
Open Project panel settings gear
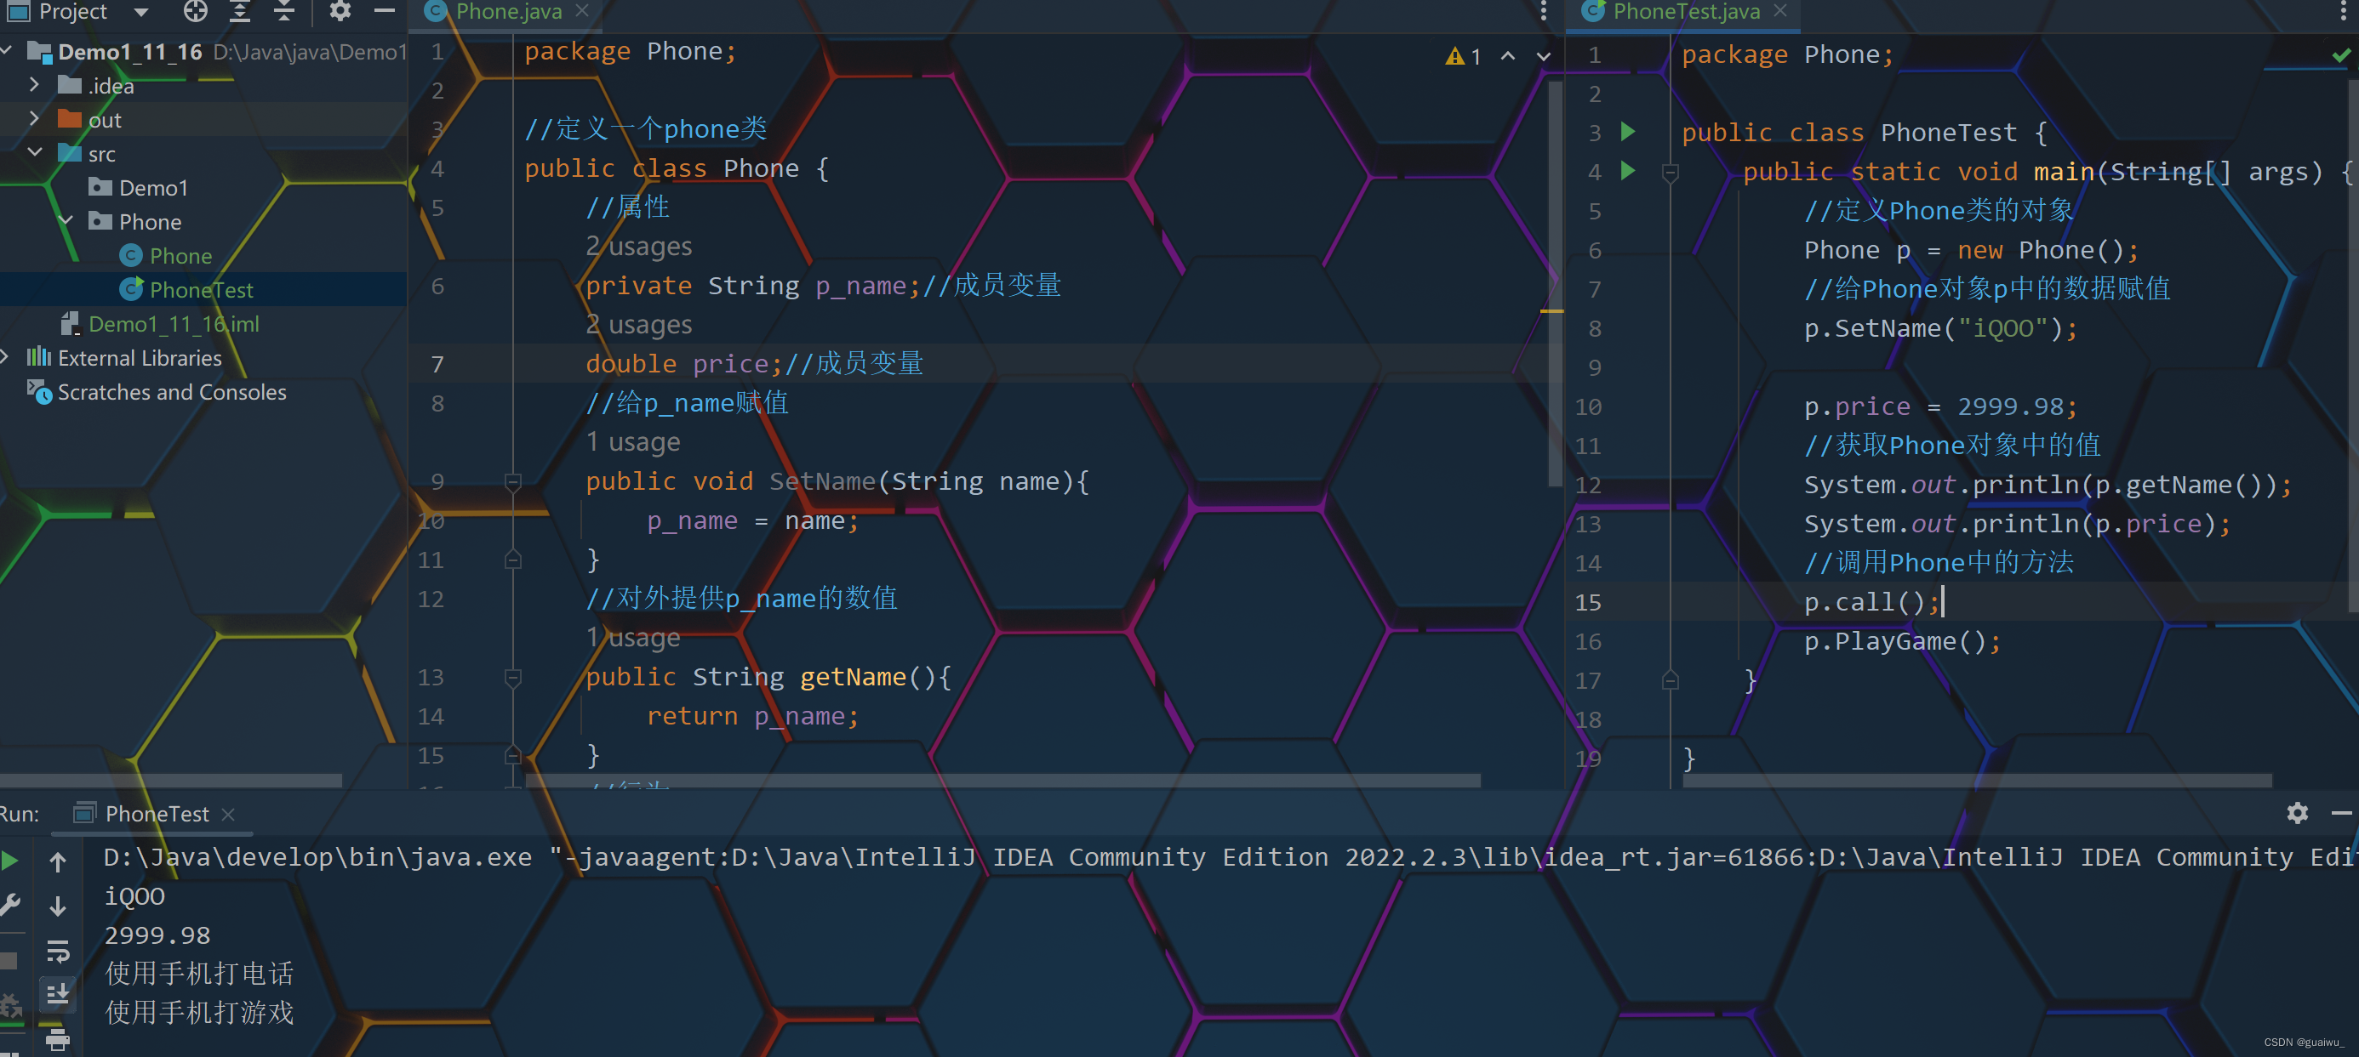pos(340,11)
